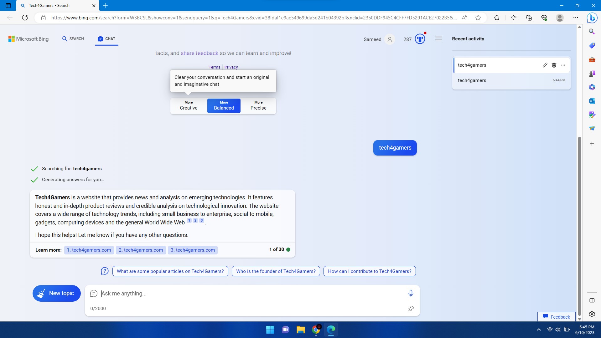Open the Outlook sidebar icon

coord(592,101)
